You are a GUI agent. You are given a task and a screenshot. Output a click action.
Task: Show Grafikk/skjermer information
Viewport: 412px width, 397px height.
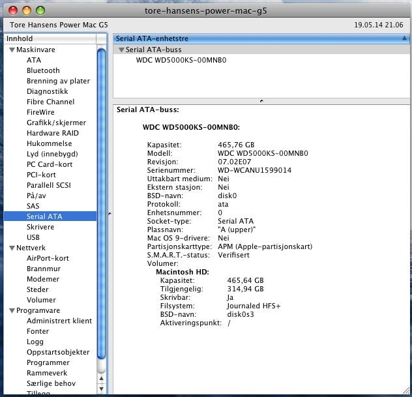tap(56, 123)
